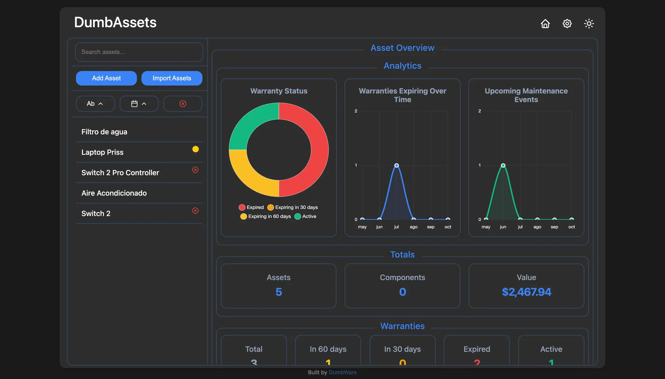
Task: Click the red Expired donut segment
Action: point(319,150)
